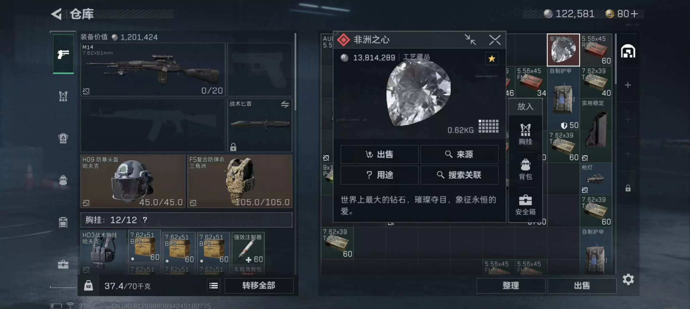This screenshot has width=690, height=309.
Task: Add new stash page plus icon
Action: coord(628,85)
